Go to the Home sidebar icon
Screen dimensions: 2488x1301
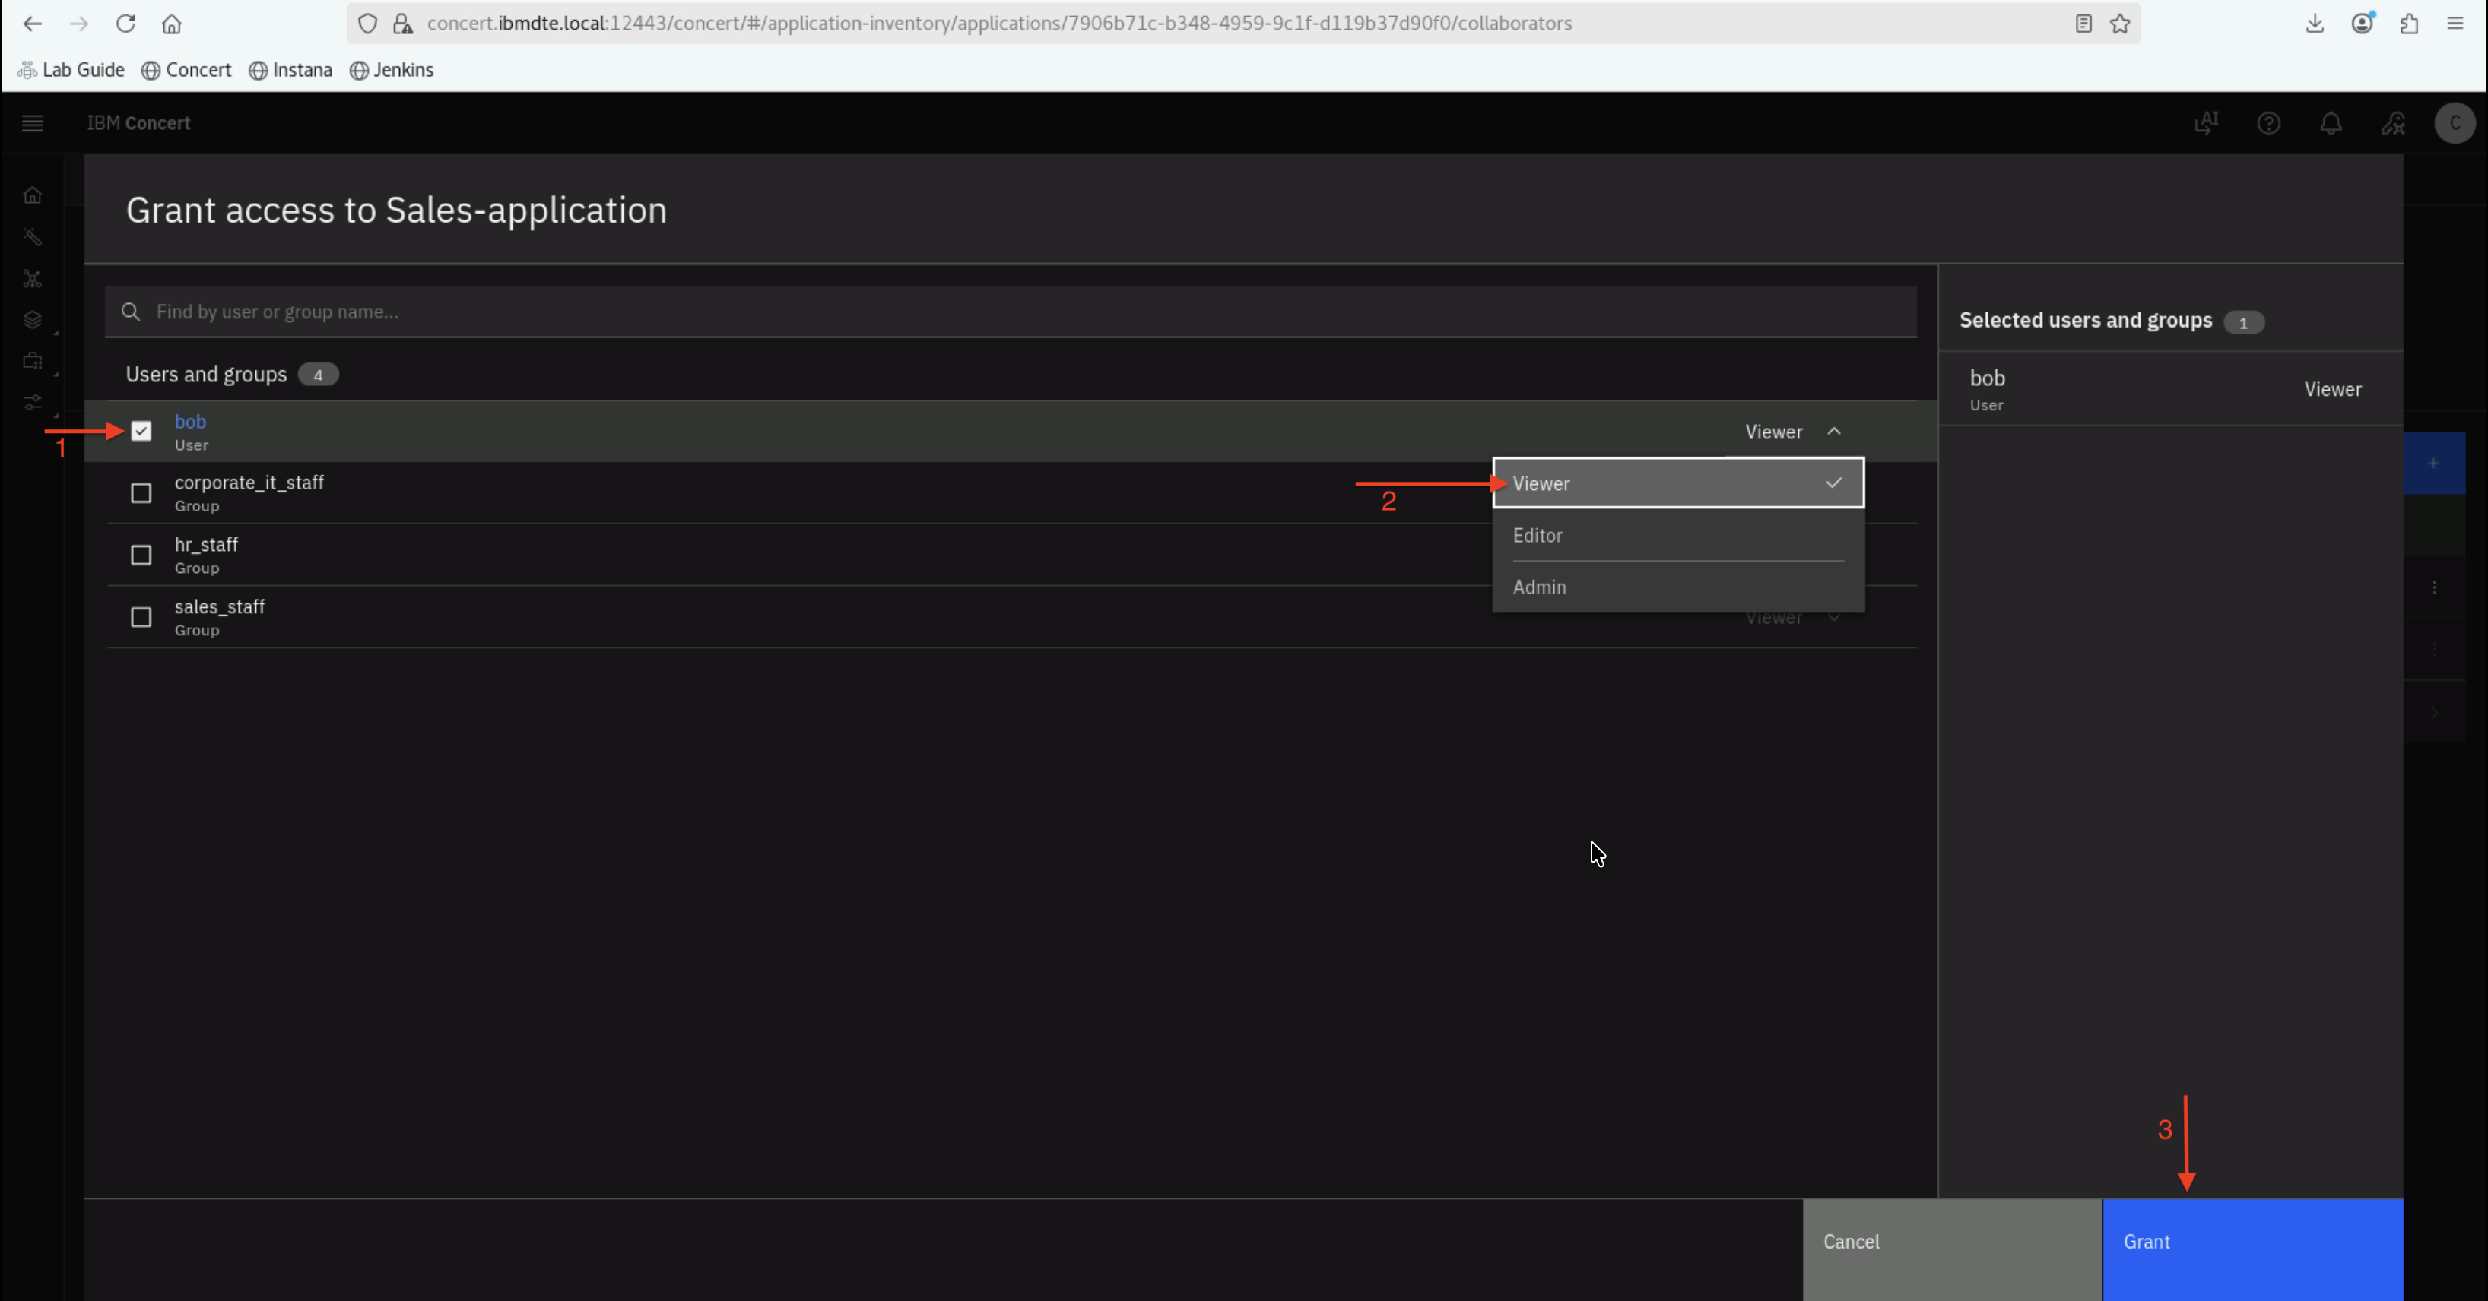click(33, 195)
